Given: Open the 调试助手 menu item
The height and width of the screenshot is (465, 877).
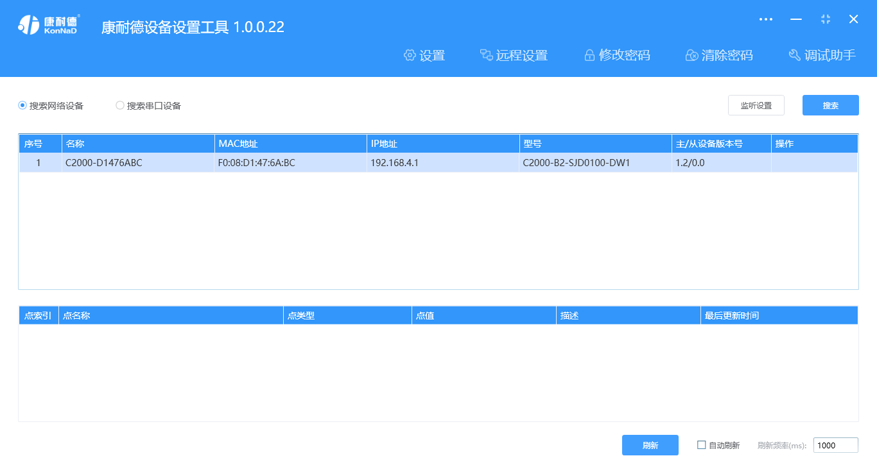Looking at the screenshot, I should [x=822, y=55].
